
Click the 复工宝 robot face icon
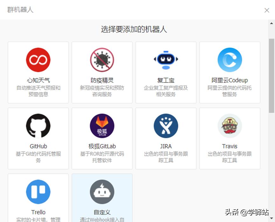pyautogui.click(x=166, y=59)
